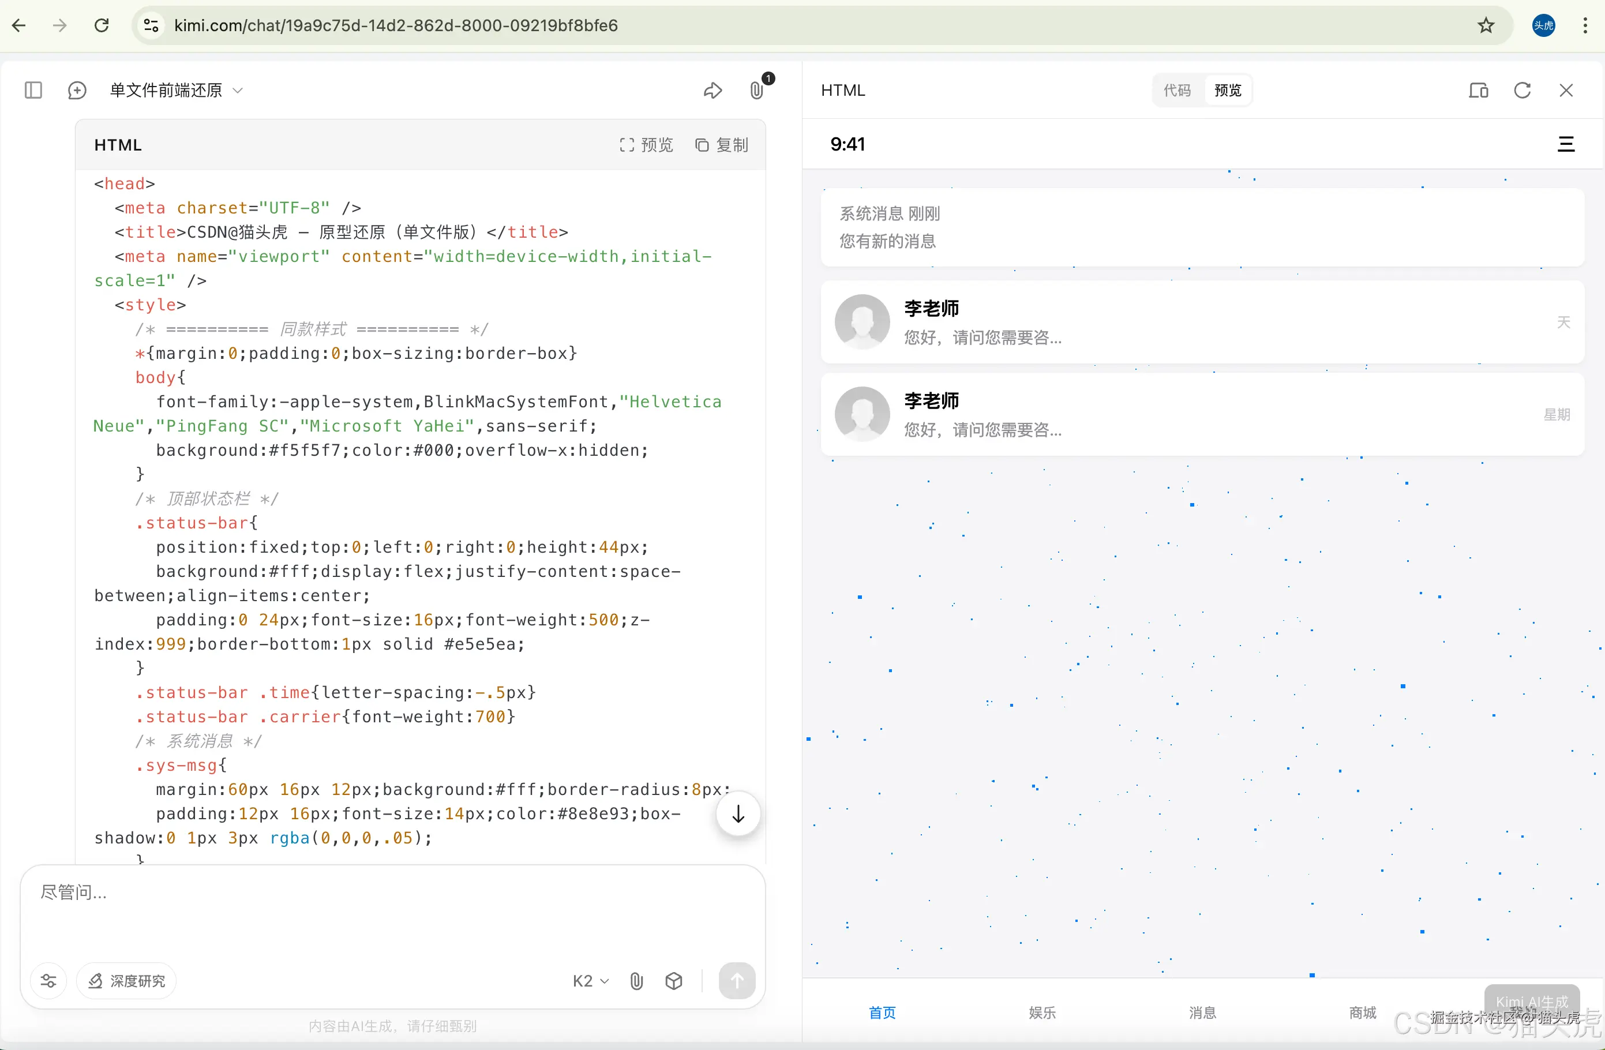This screenshot has width=1605, height=1050.
Task: Open site info icon in address bar
Action: [151, 25]
